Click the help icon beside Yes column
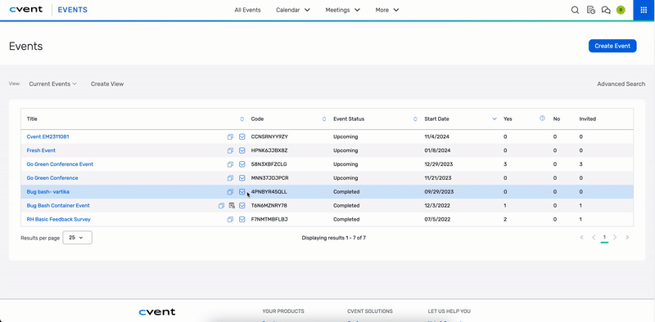 542,119
